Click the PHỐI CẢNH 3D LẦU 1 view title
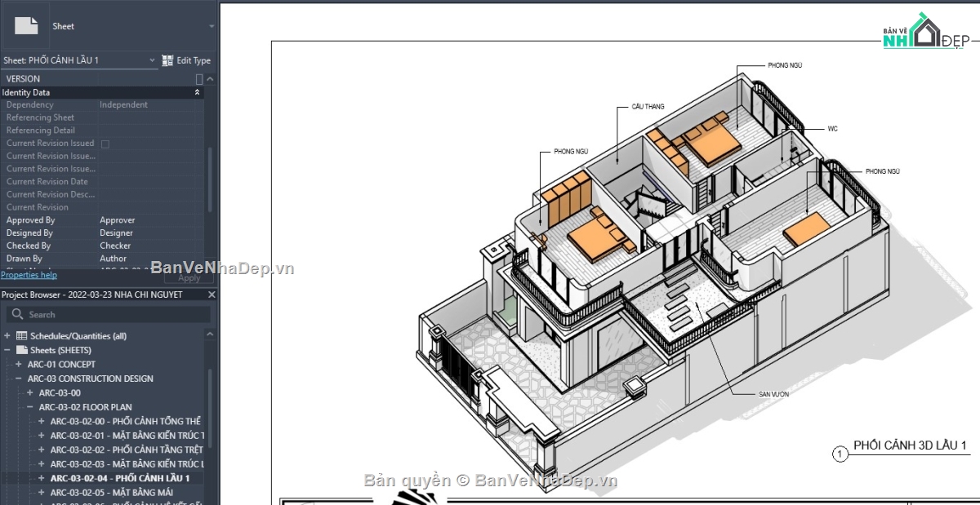Viewport: 980px width, 505px height. pos(910,445)
